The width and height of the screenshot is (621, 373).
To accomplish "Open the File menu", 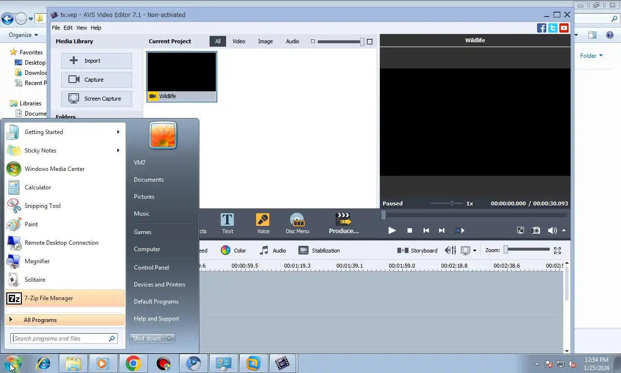I will coord(56,28).
